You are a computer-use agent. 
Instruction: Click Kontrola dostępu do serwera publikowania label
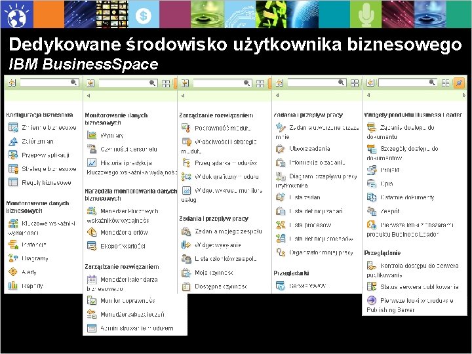[x=412, y=270]
